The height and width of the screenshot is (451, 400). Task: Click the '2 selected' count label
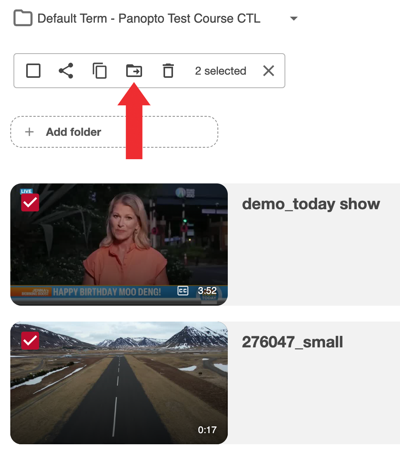221,71
